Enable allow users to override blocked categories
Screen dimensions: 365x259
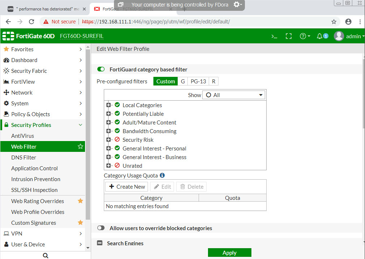[101, 228]
